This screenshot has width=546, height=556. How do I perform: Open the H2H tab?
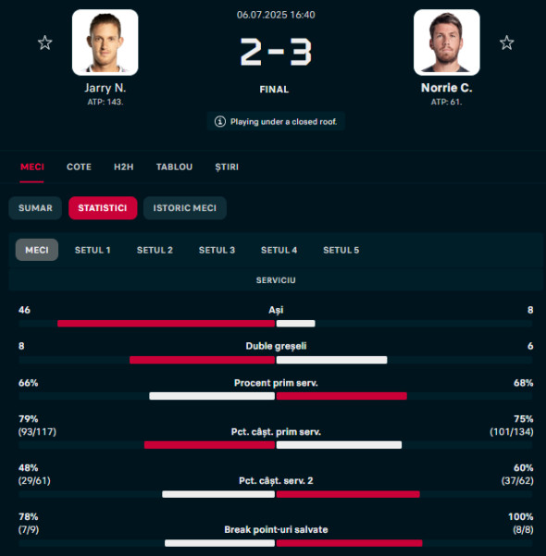coord(124,167)
